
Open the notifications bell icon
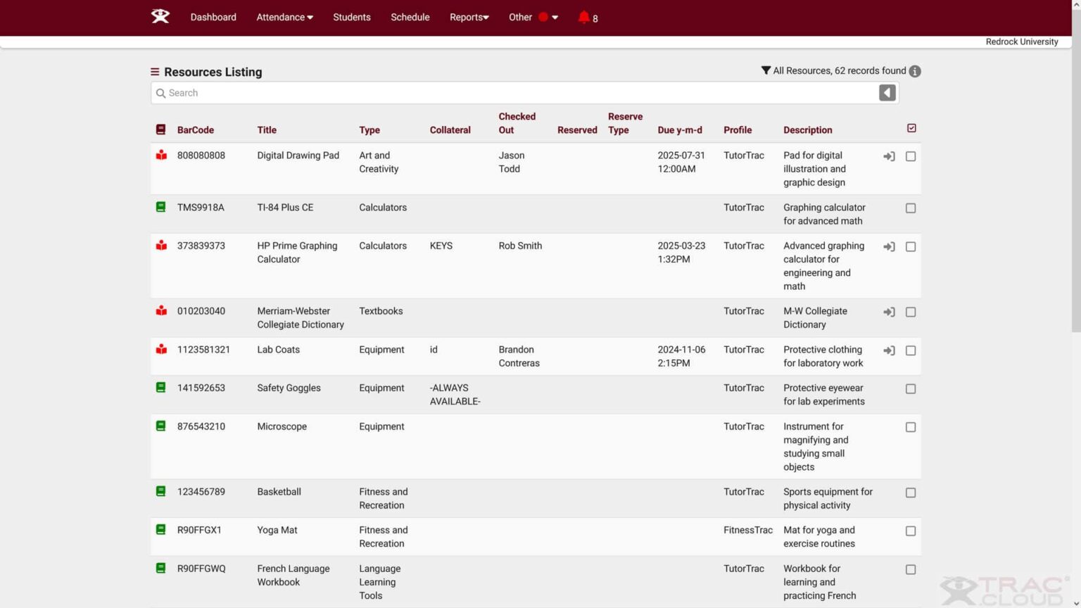(583, 17)
